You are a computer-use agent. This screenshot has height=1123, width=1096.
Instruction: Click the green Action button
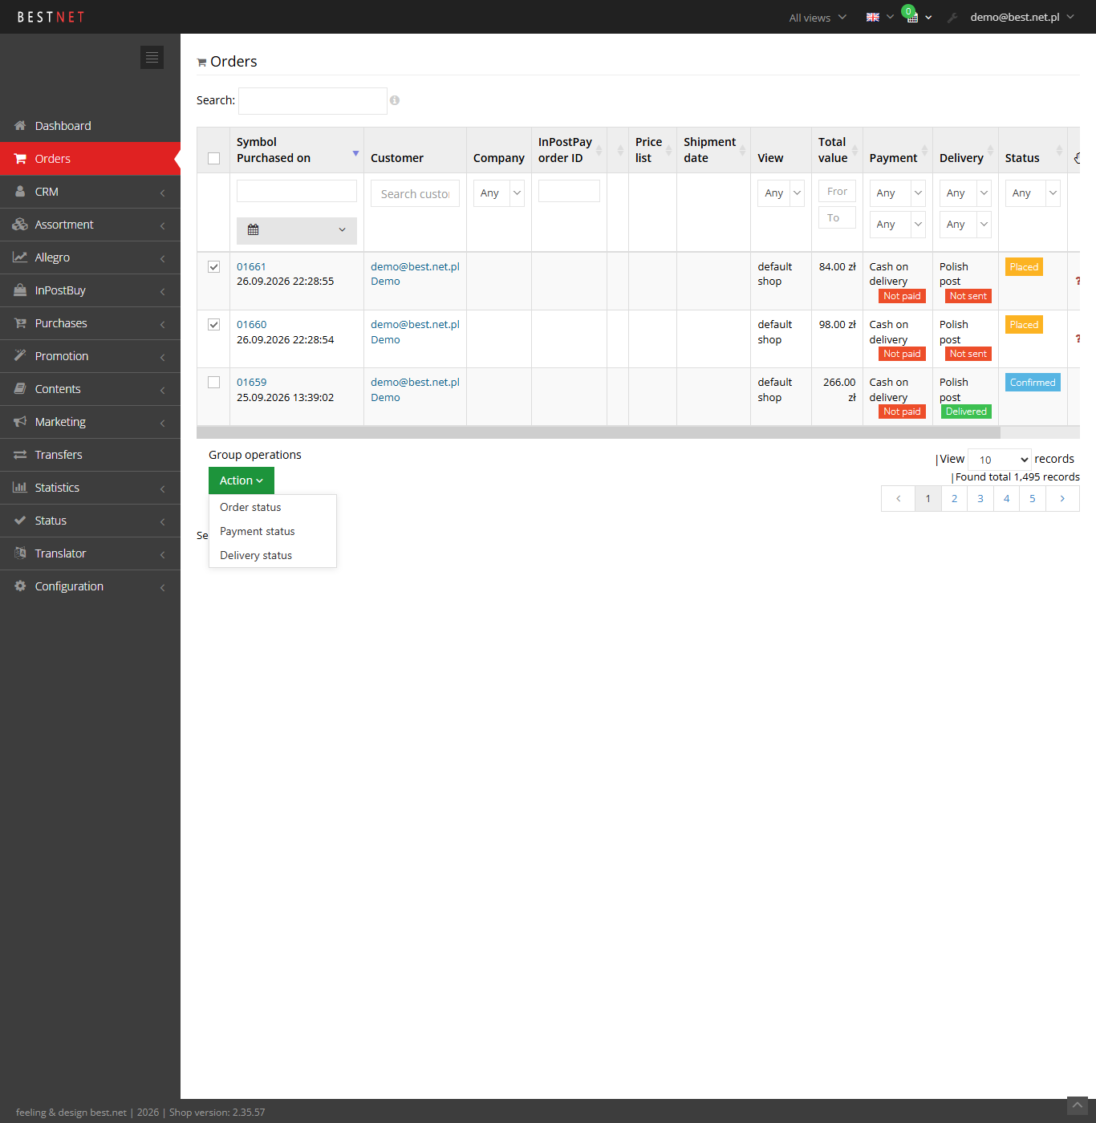(x=242, y=480)
